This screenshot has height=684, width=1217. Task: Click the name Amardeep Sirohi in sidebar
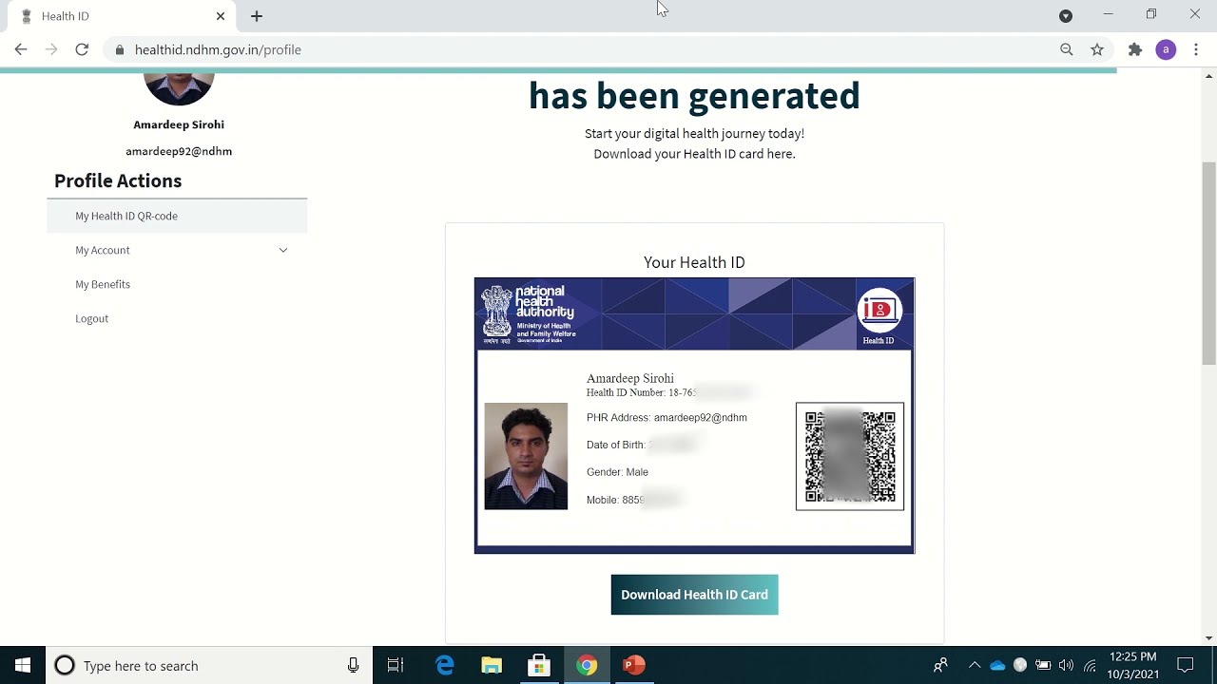coord(179,124)
